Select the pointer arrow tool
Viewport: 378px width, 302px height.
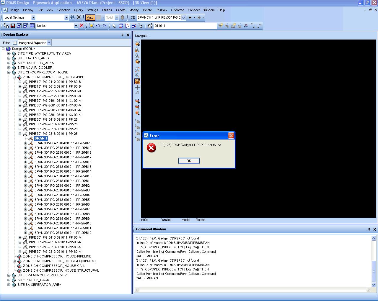[x=114, y=26]
